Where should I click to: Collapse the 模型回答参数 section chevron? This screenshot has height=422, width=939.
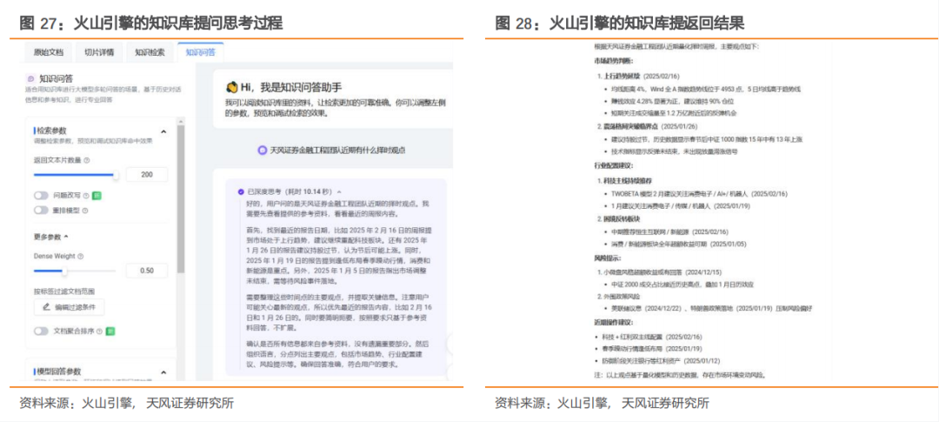tap(163, 372)
